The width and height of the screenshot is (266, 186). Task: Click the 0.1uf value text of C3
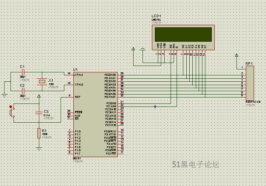click(47, 115)
